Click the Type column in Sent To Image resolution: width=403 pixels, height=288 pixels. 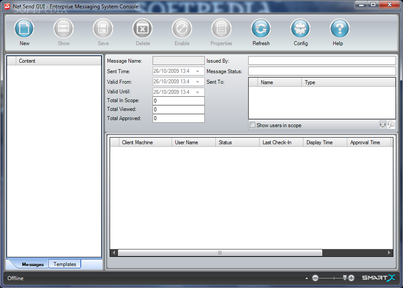point(348,82)
